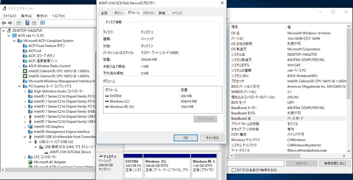
Task: Click the ACPI Lid device icon
Action: pyautogui.click(x=25, y=51)
